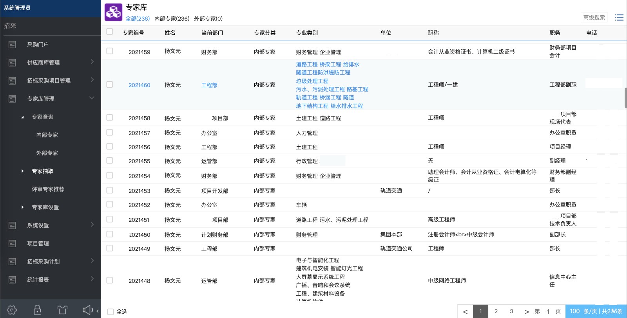Viewport: 627px width, 318px height.
Task: Switch to the 内部专家(236) tab
Action: coord(172,18)
